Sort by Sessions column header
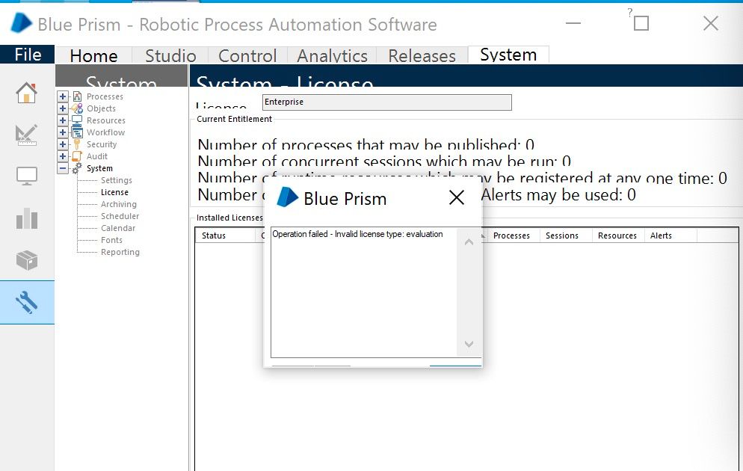 point(566,235)
